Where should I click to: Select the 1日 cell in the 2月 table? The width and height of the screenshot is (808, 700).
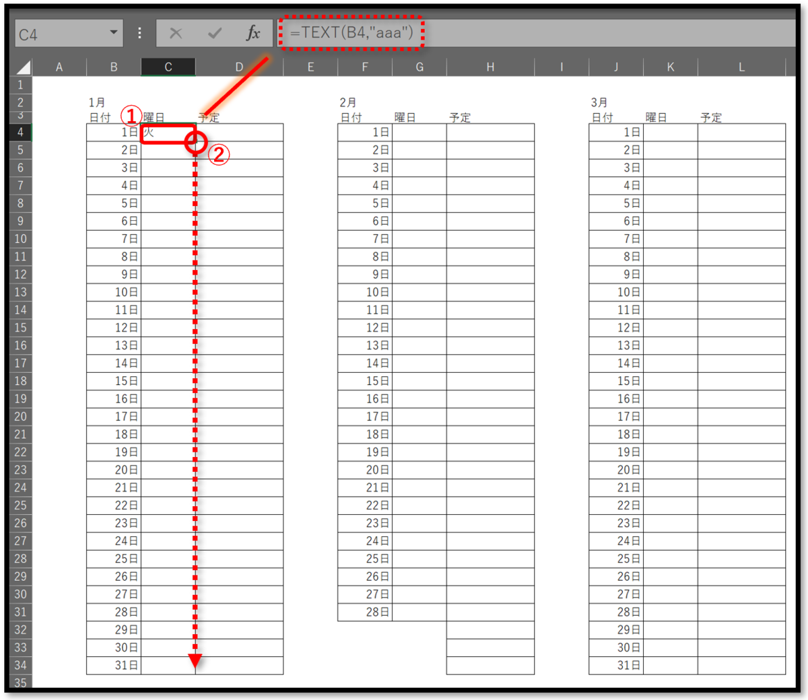(365, 133)
